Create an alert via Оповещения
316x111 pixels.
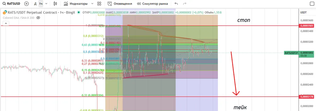pyautogui.click(x=120, y=4)
